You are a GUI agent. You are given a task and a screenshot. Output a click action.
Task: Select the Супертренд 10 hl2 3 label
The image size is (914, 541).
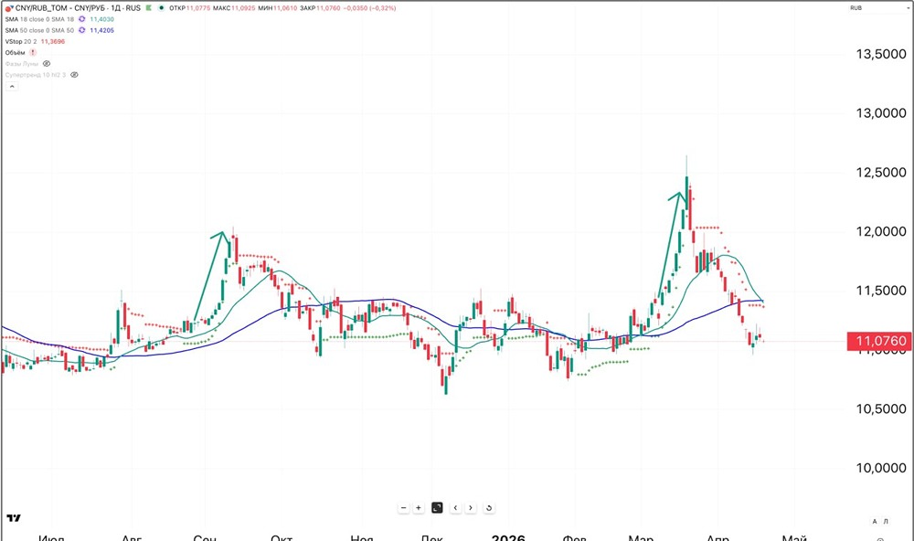click(36, 75)
